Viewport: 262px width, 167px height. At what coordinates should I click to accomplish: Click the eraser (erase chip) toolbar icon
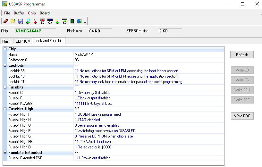[x=5, y=21]
